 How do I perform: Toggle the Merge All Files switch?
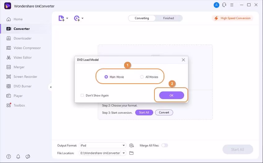[x=165, y=145]
